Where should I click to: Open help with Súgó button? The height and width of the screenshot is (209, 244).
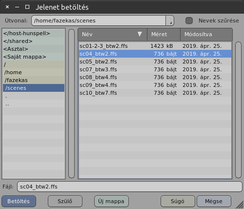point(178,201)
